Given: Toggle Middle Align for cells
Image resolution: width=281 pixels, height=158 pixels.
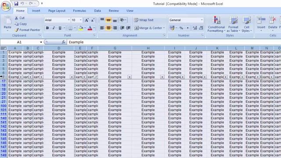Looking at the screenshot, I should [x=108, y=20].
